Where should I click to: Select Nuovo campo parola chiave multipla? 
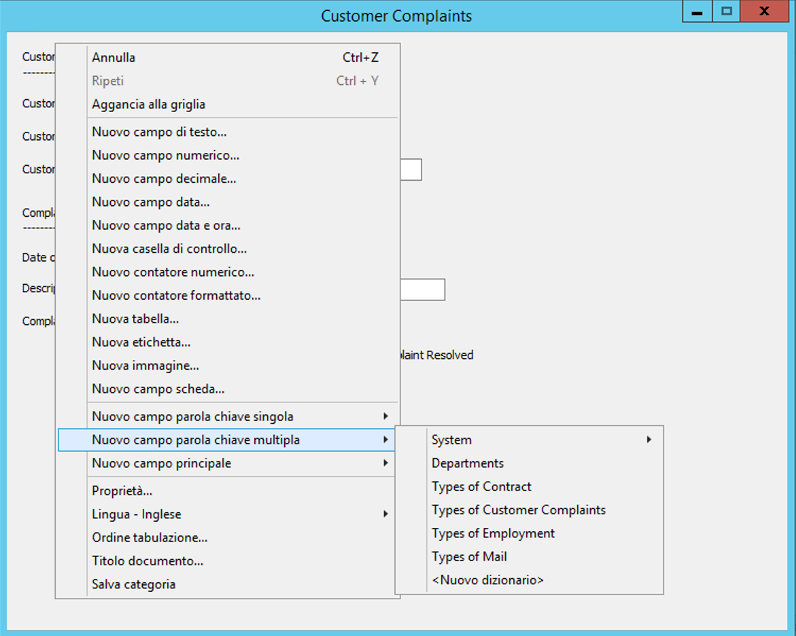[x=227, y=440]
